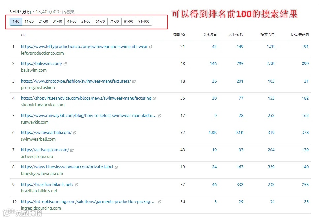Click backlinks value 332 for brazilian-bikinis
This screenshot has width=319, height=219.
pyautogui.click(x=240, y=184)
